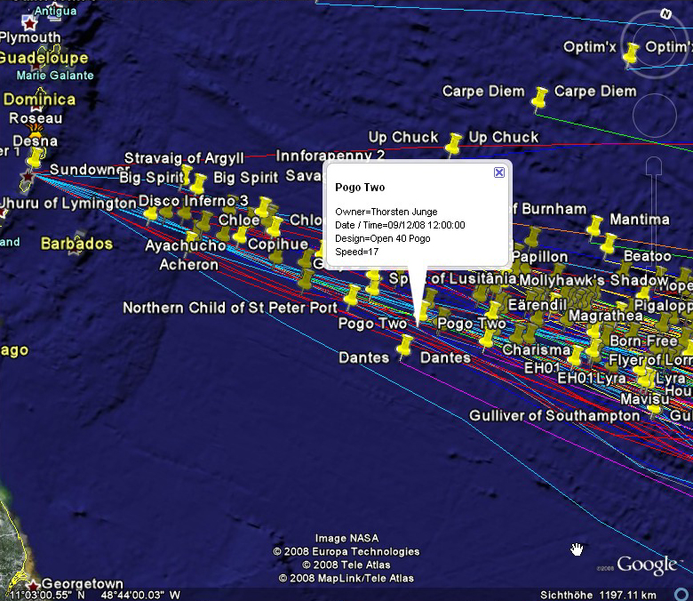Click the Plymouth capital star icon
693x601 pixels.
point(30,21)
